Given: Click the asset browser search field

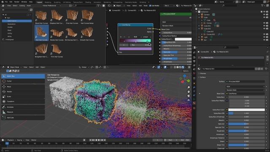Looking at the screenshot, I should tap(85, 5).
